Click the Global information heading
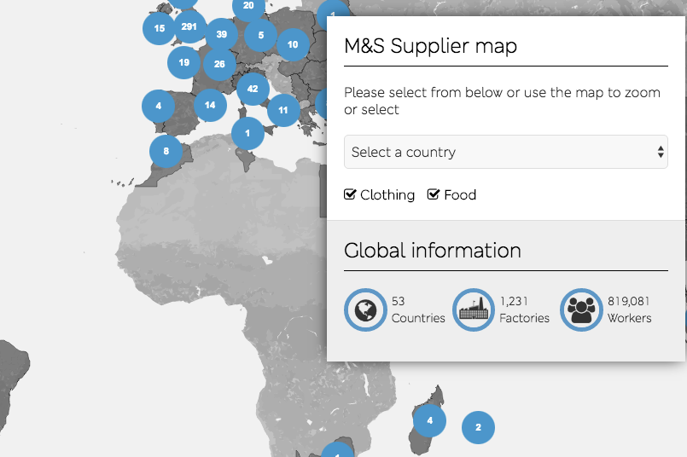The image size is (687, 457). coord(433,251)
